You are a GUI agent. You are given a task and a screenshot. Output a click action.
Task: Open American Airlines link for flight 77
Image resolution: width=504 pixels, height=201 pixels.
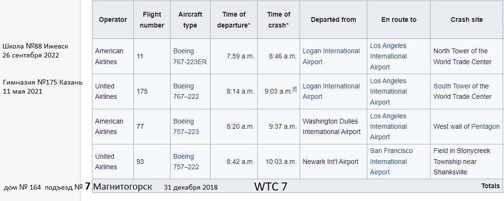pyautogui.click(x=109, y=126)
